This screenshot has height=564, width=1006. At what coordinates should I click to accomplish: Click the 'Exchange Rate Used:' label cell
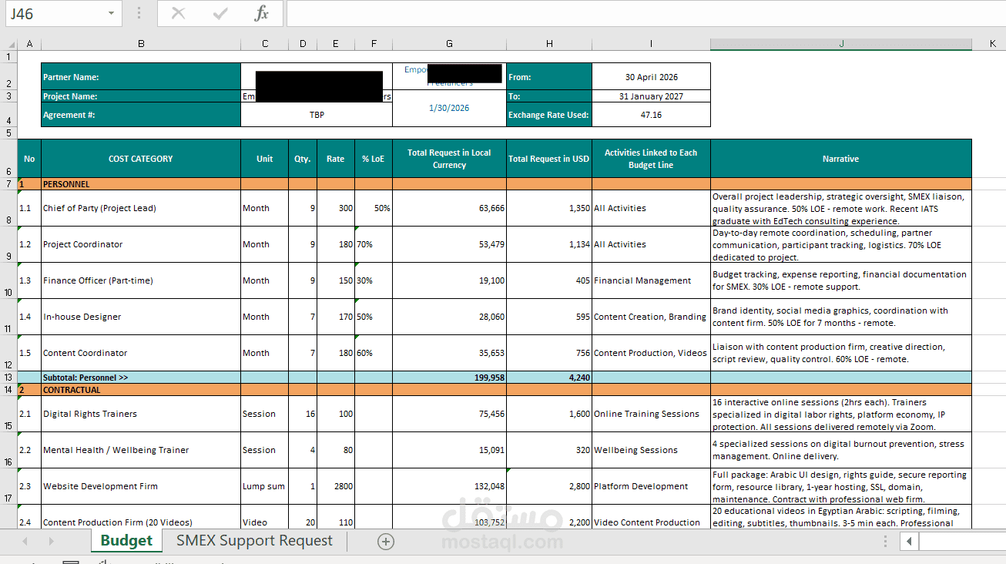549,115
